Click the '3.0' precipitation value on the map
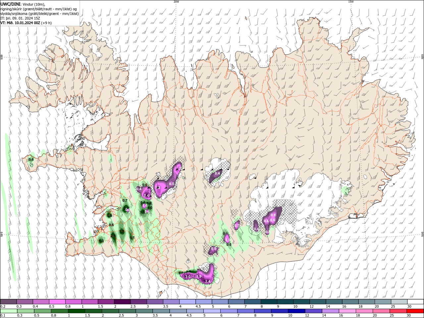 (188, 277)
